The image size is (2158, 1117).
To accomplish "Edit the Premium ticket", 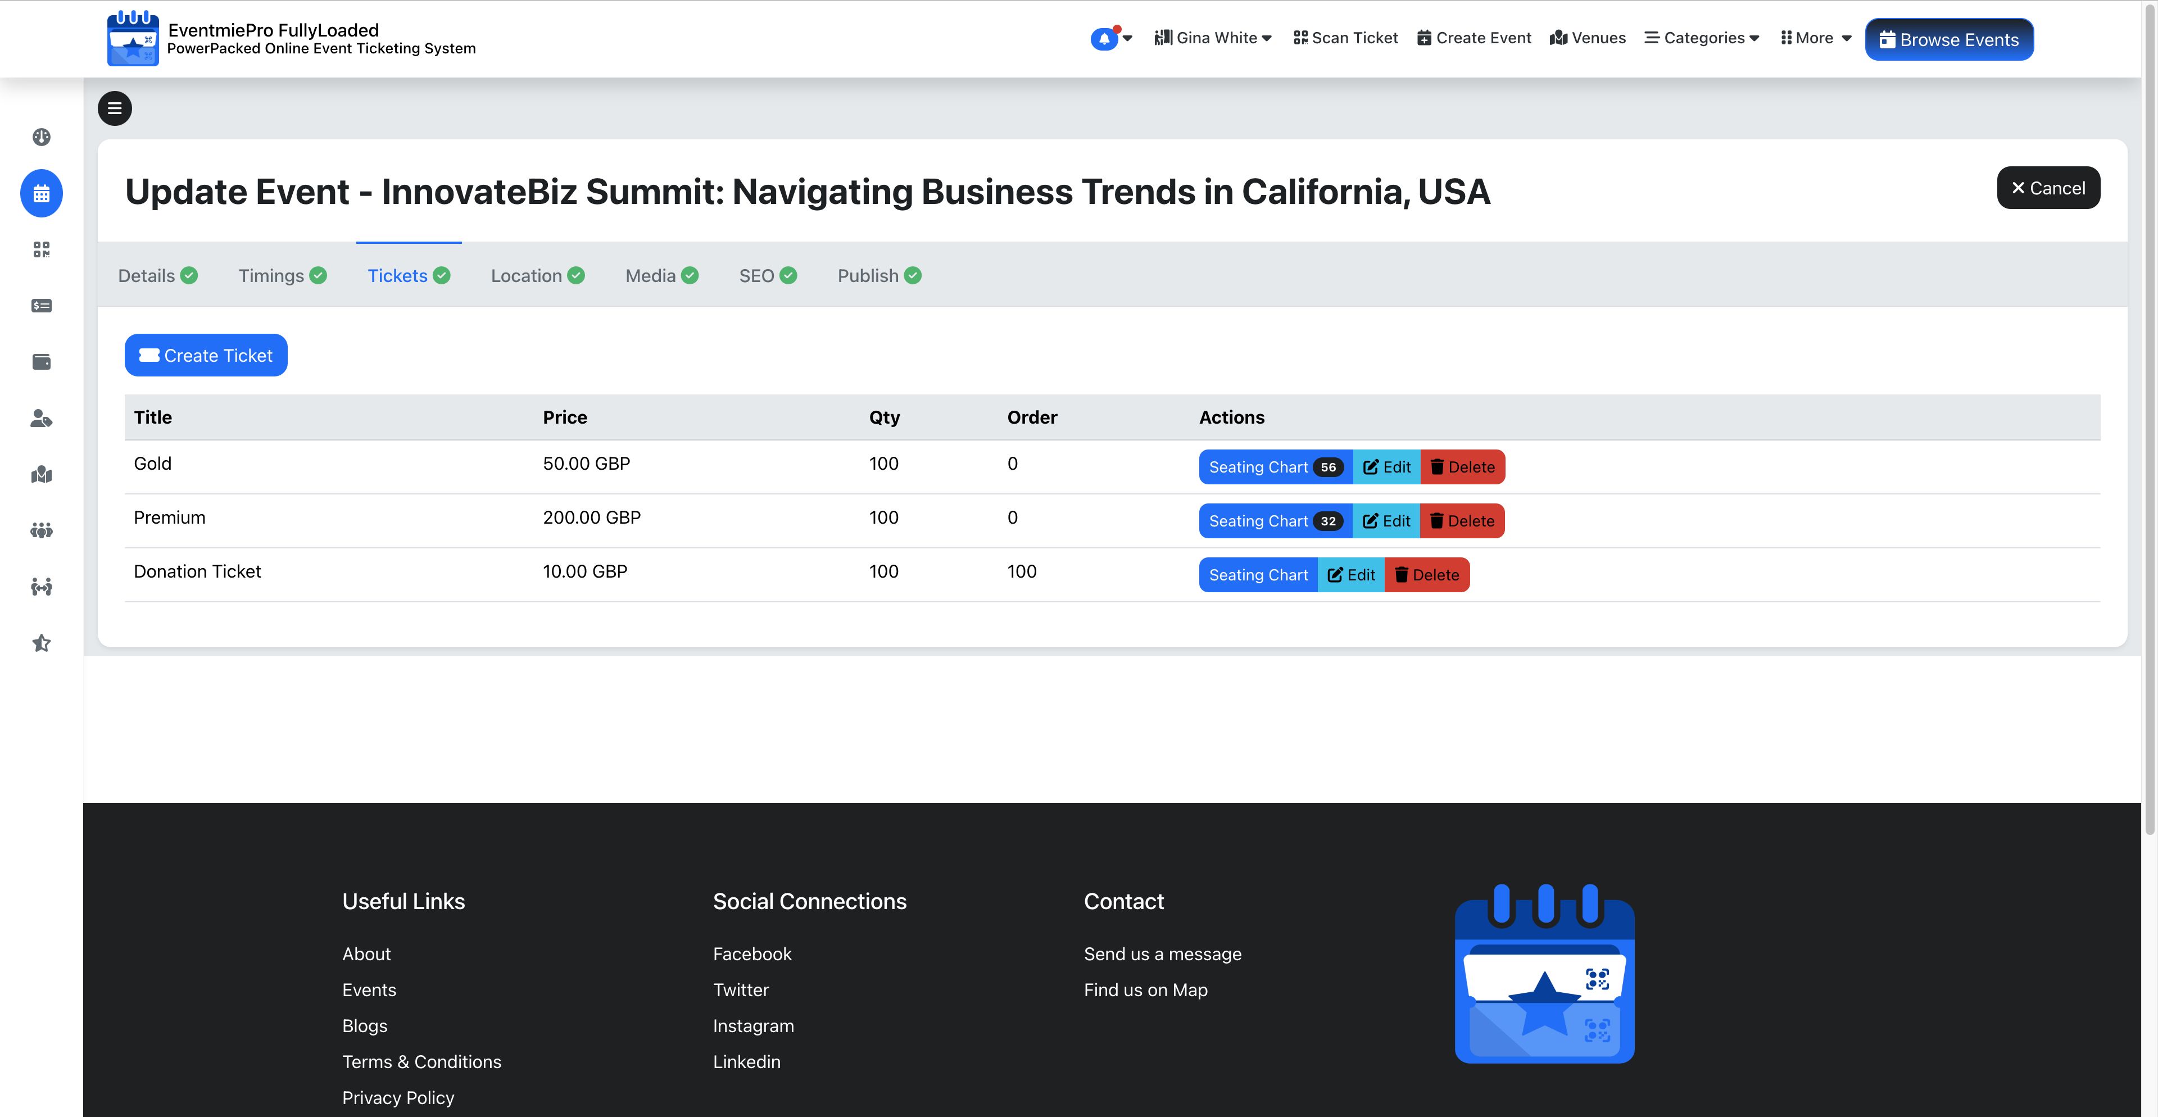I will coord(1386,521).
